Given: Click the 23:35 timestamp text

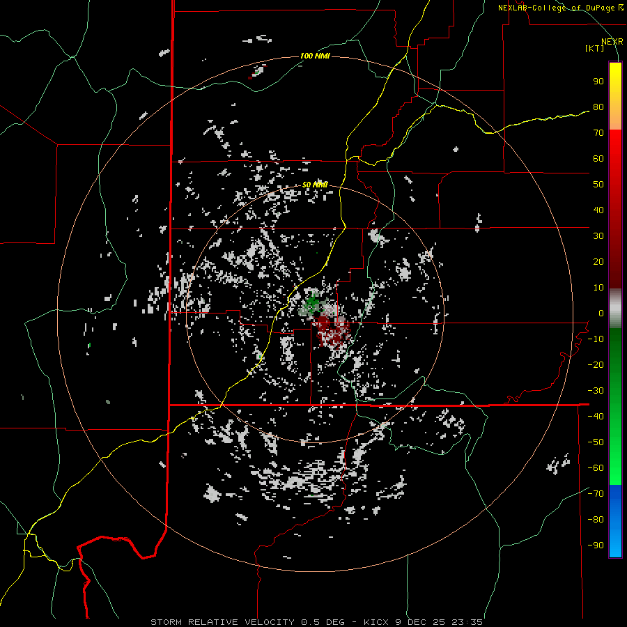Looking at the screenshot, I should point(467,622).
